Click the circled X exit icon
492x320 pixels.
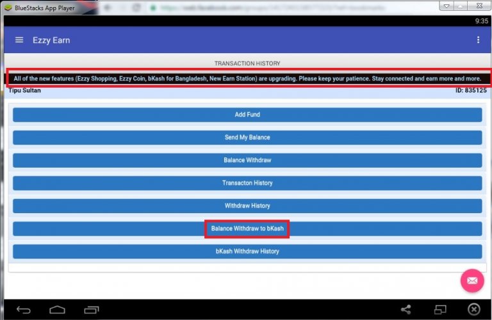pos(473,310)
